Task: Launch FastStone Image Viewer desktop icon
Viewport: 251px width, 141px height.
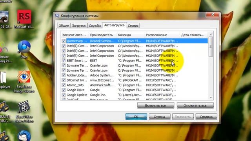Action: (x=24, y=81)
